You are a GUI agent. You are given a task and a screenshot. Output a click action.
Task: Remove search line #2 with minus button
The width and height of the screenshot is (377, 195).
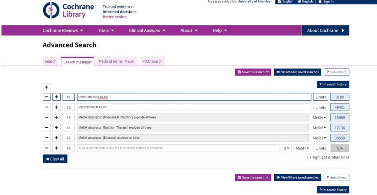46,107
